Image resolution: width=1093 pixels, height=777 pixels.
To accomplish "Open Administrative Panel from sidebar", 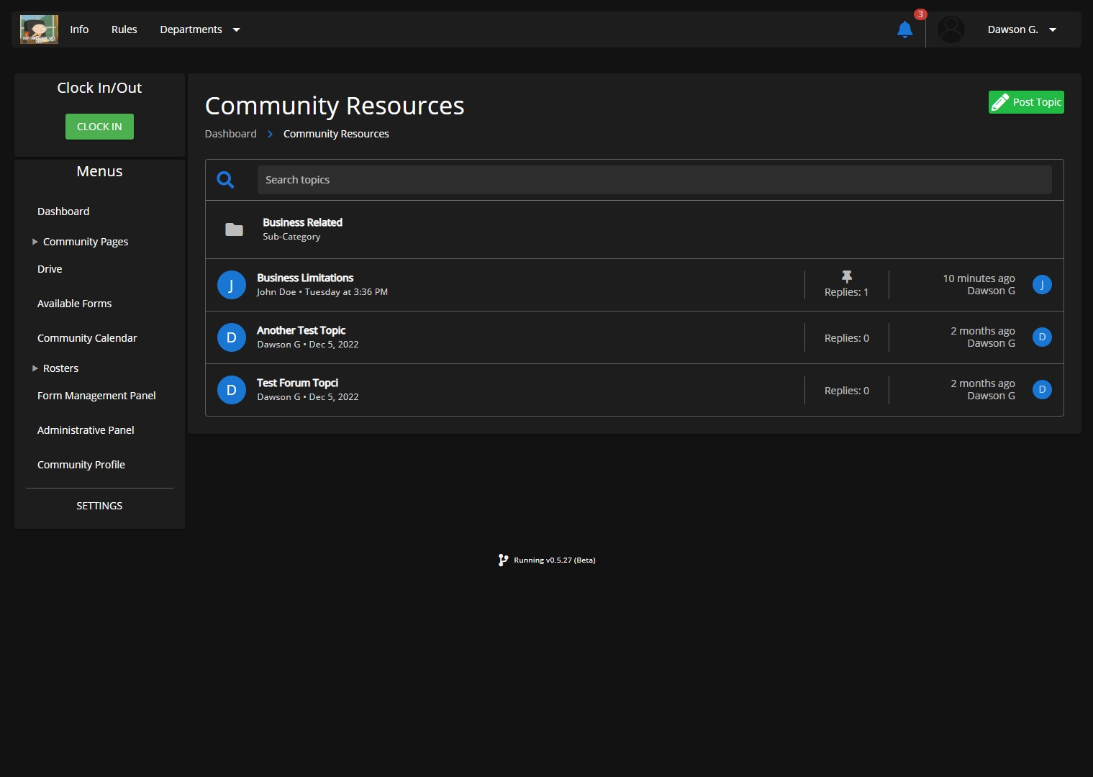I will [86, 430].
